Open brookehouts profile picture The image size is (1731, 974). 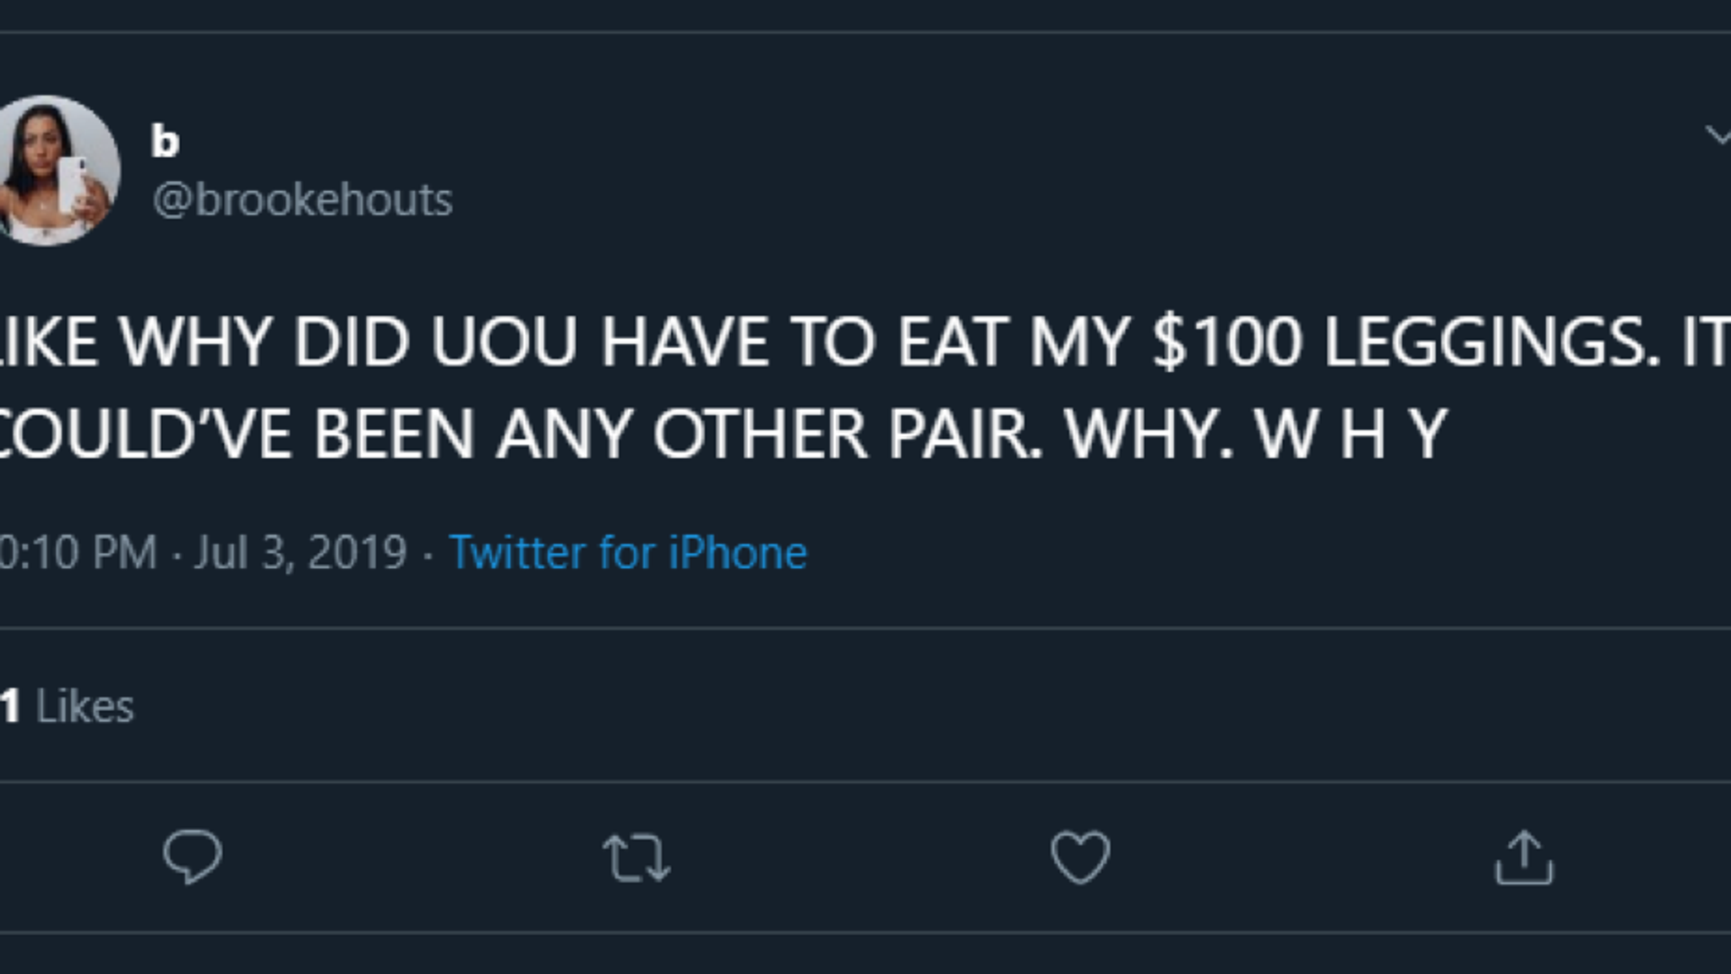point(56,171)
